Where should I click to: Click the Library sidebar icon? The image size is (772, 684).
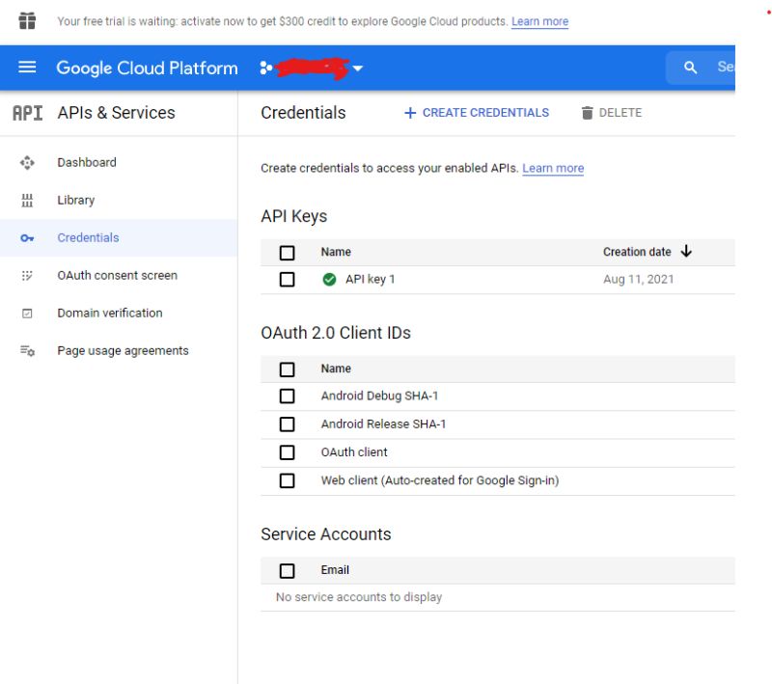(x=27, y=201)
